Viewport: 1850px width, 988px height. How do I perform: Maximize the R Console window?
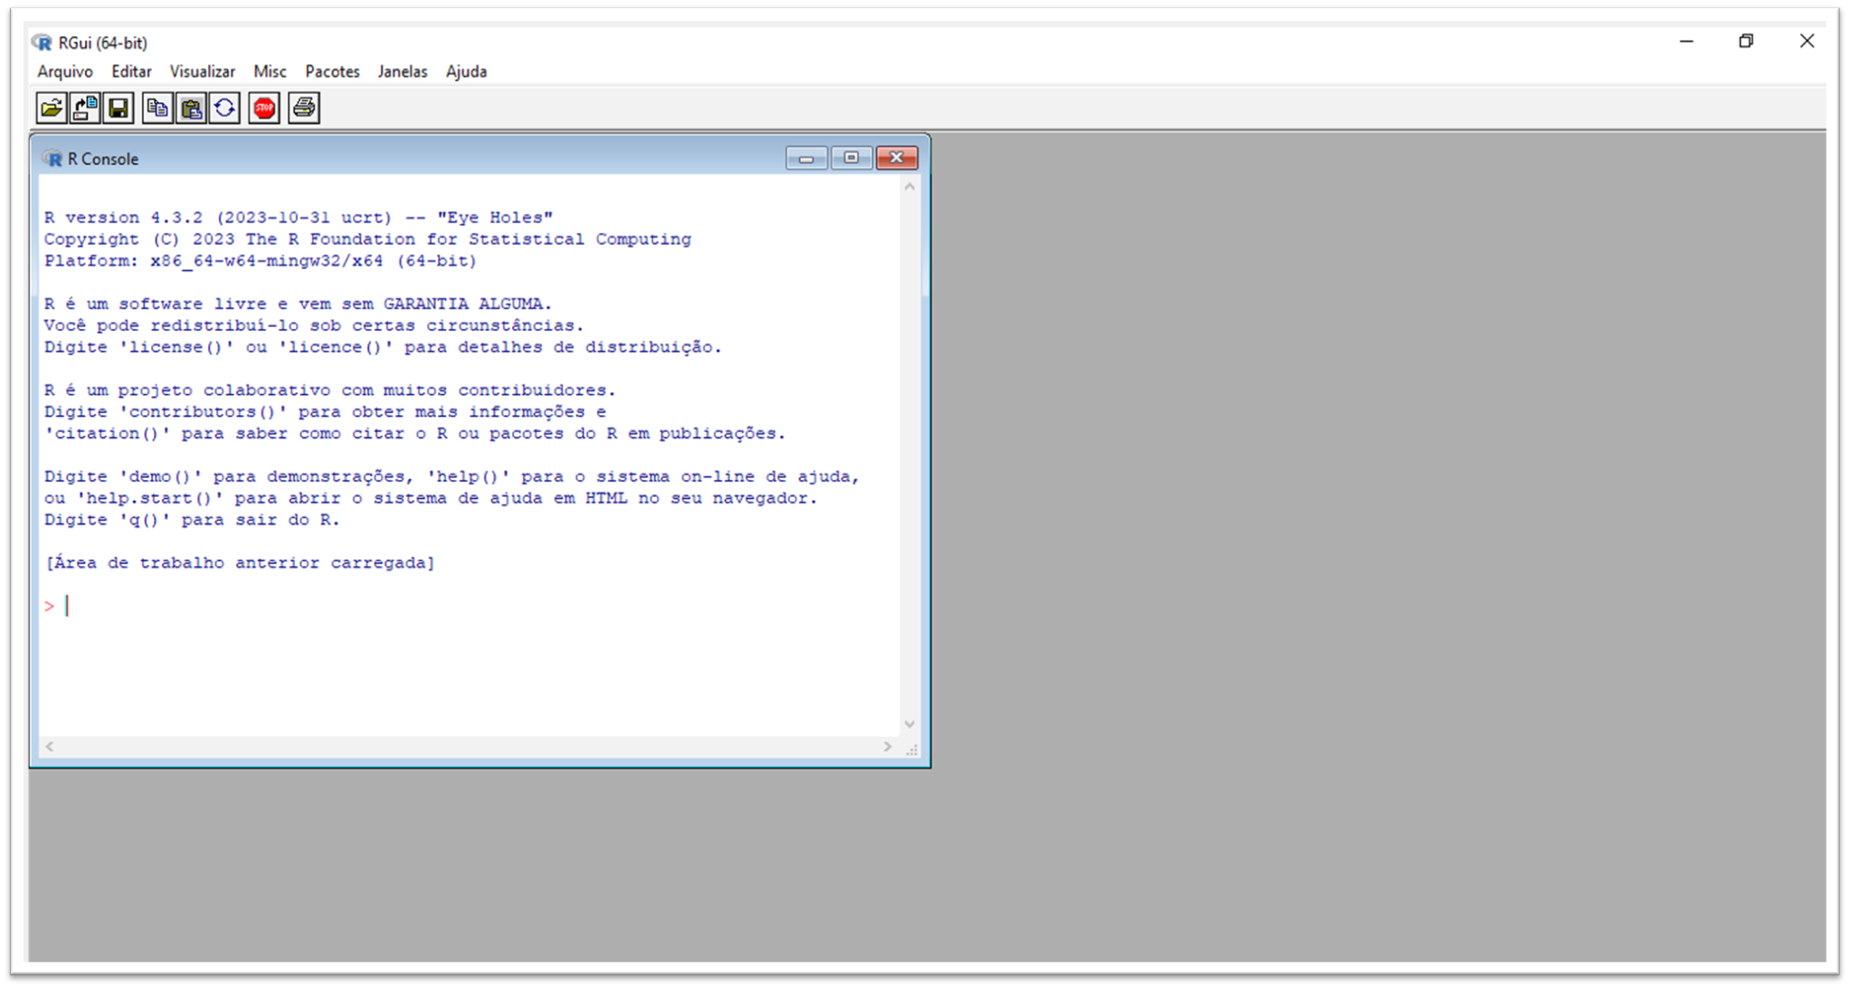(851, 158)
